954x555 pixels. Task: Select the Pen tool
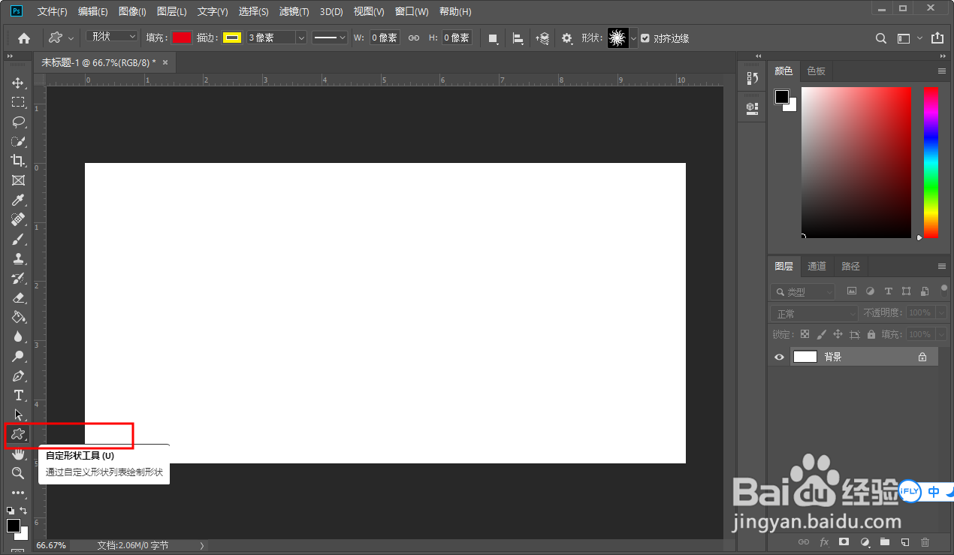click(18, 376)
